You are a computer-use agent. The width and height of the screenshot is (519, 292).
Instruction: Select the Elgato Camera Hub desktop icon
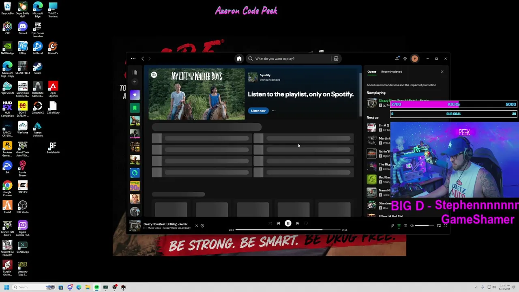pyautogui.click(x=22, y=228)
